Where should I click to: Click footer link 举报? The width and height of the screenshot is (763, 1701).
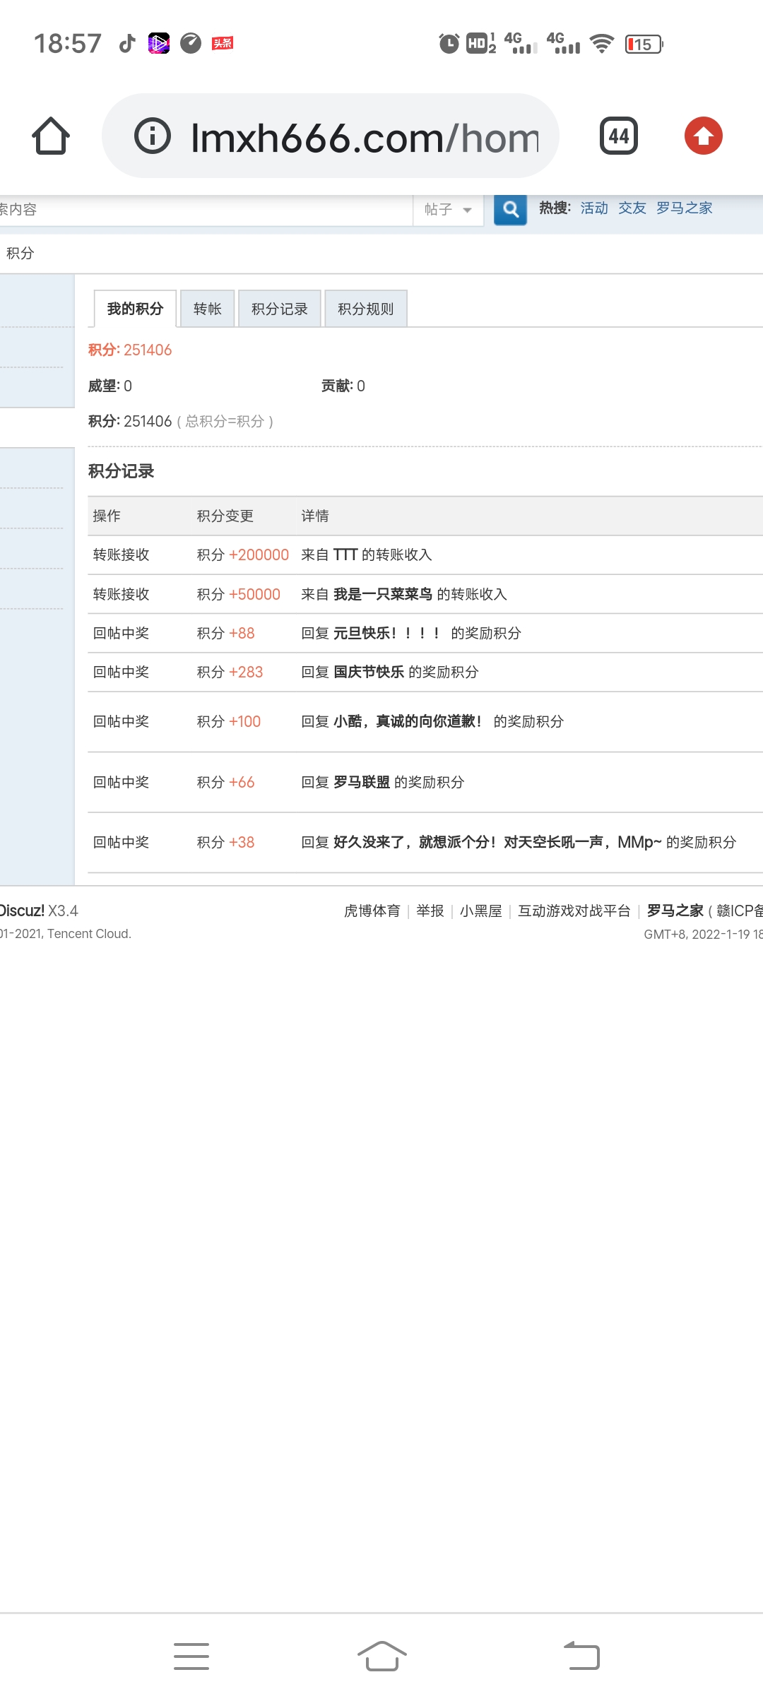pyautogui.click(x=430, y=911)
